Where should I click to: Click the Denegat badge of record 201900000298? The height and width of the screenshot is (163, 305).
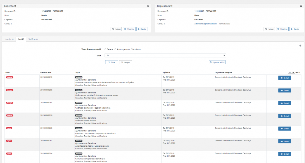pyautogui.click(x=10, y=90)
